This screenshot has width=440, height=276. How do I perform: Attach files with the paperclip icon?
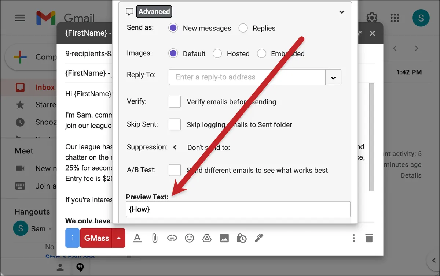155,238
